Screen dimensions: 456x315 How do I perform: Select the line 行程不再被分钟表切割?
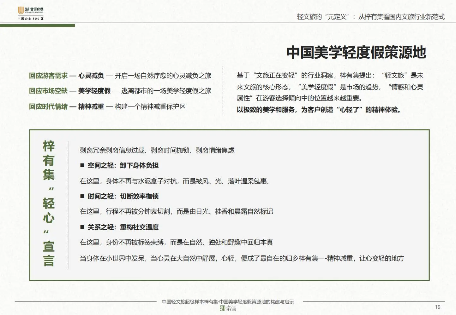coord(177,211)
